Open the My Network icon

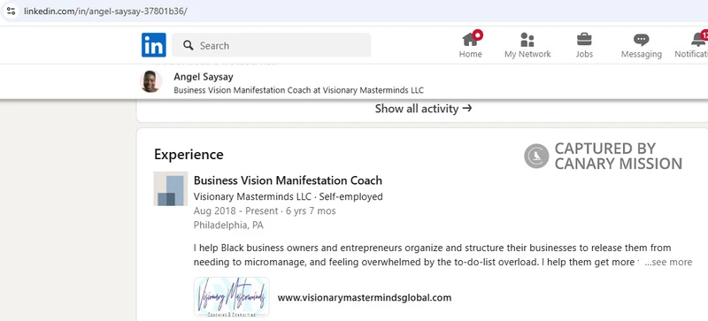pos(527,40)
